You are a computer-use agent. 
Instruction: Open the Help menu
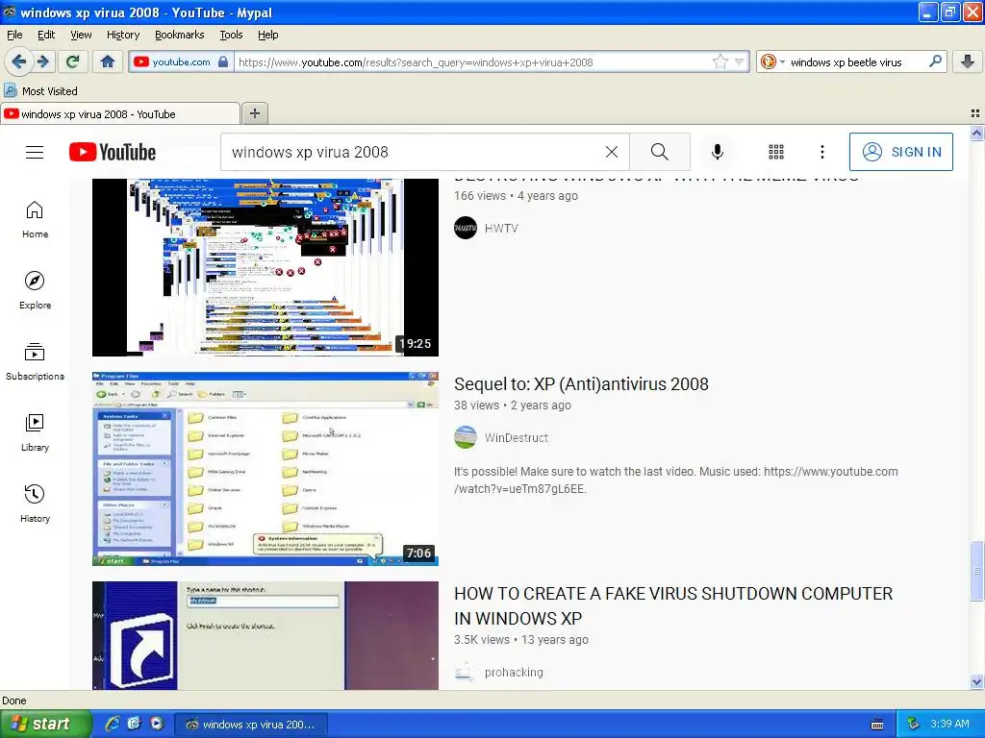coord(267,35)
